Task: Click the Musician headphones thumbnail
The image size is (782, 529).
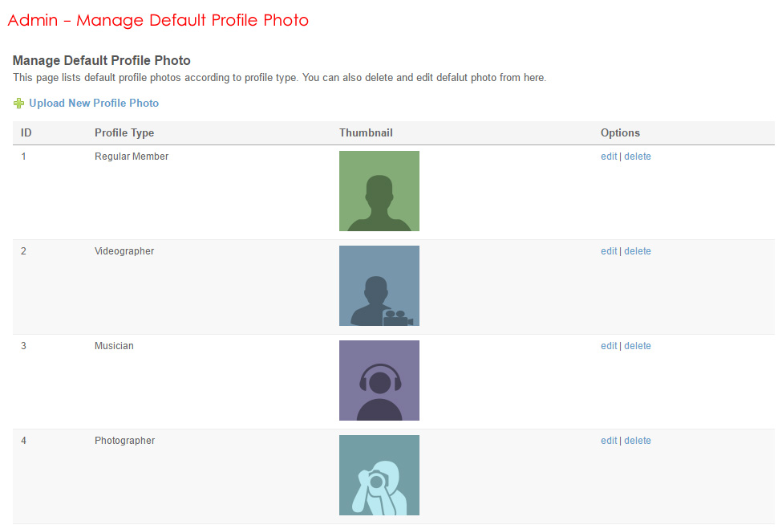Action: (x=379, y=380)
